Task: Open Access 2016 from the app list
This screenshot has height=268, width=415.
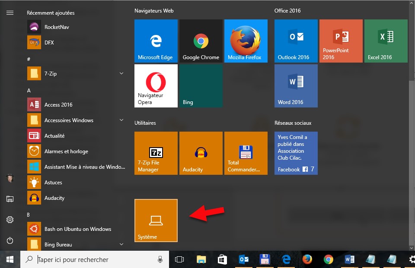Action: 58,105
